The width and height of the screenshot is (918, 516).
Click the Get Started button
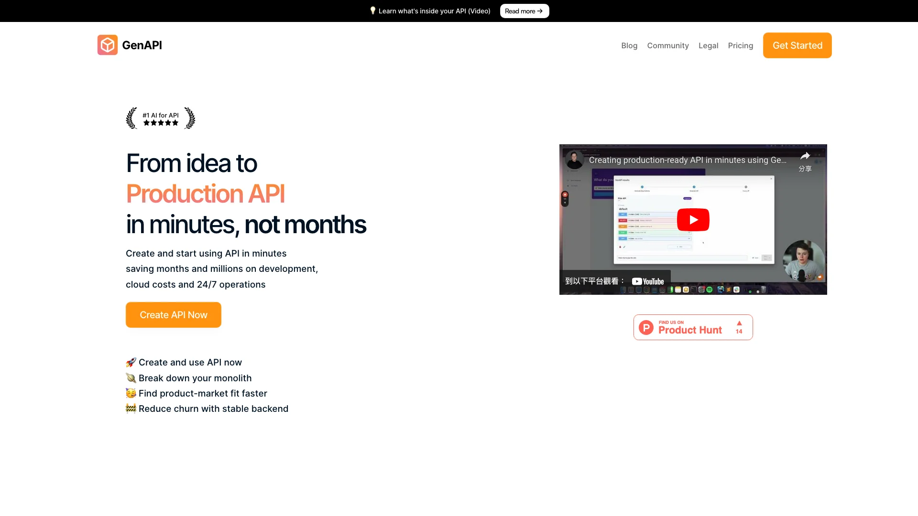[x=797, y=45]
